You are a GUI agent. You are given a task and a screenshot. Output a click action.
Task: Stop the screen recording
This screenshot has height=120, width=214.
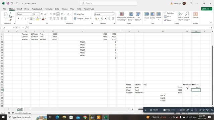169,110
